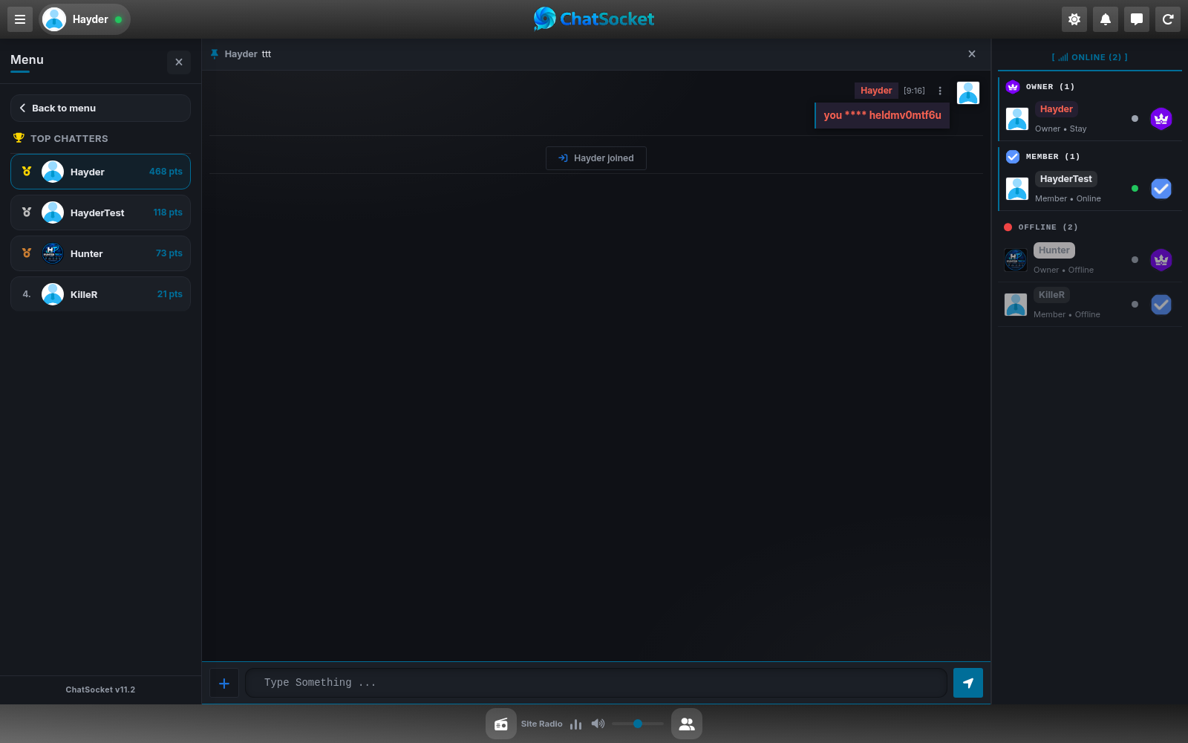Image resolution: width=1188 pixels, height=743 pixels.
Task: Click the ChatSocket v11.2 footer text
Action: (x=100, y=690)
